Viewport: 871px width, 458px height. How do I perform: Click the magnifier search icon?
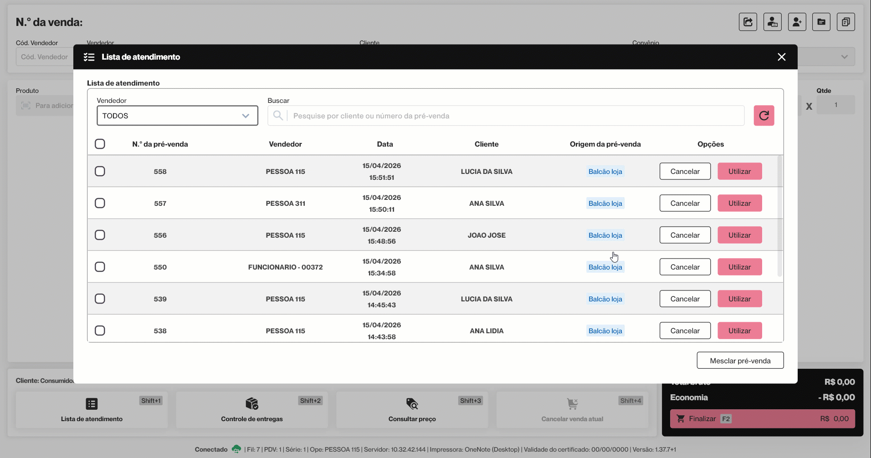click(x=278, y=116)
